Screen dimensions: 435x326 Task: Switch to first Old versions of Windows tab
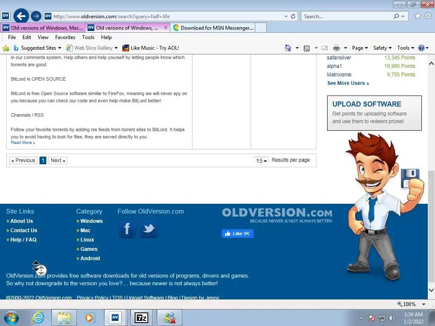43,28
